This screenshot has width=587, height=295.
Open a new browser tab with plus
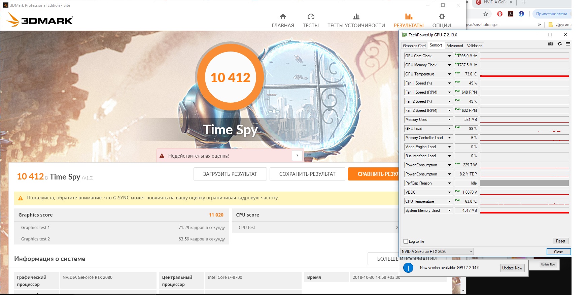524,2
